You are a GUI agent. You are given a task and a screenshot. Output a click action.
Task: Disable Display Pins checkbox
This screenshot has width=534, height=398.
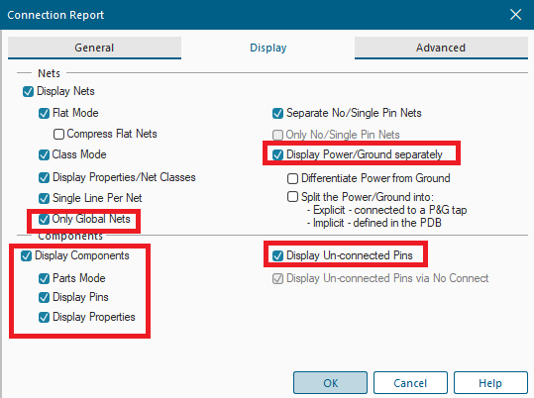pyautogui.click(x=44, y=297)
